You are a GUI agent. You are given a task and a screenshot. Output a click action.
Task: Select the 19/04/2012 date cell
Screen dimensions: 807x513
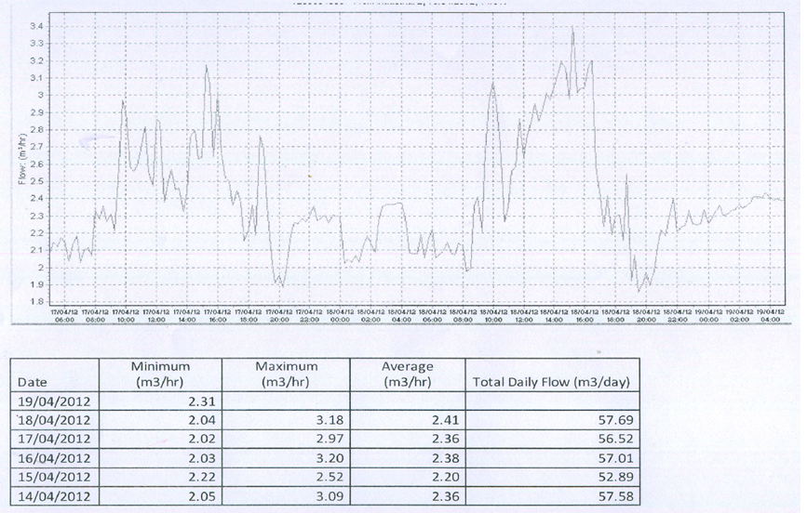point(53,401)
